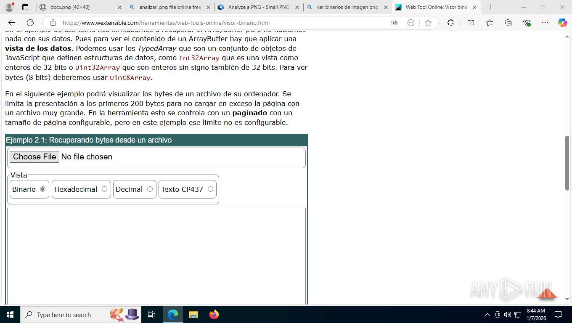
Task: Open the Extensions puzzle icon
Action: 450,23
